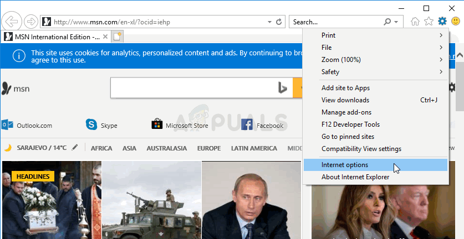Open Outlook.com shortcut
The width and height of the screenshot is (464, 239).
(x=27, y=125)
